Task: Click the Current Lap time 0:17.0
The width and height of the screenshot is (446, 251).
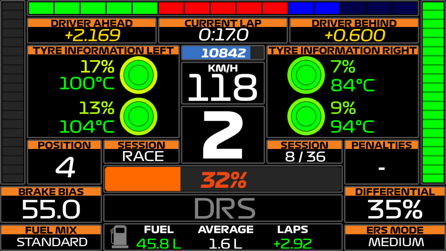Action: [223, 35]
